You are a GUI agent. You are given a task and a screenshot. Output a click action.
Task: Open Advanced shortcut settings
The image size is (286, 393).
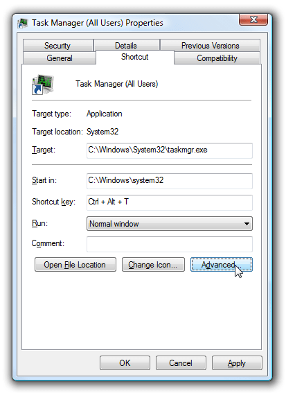tap(222, 264)
